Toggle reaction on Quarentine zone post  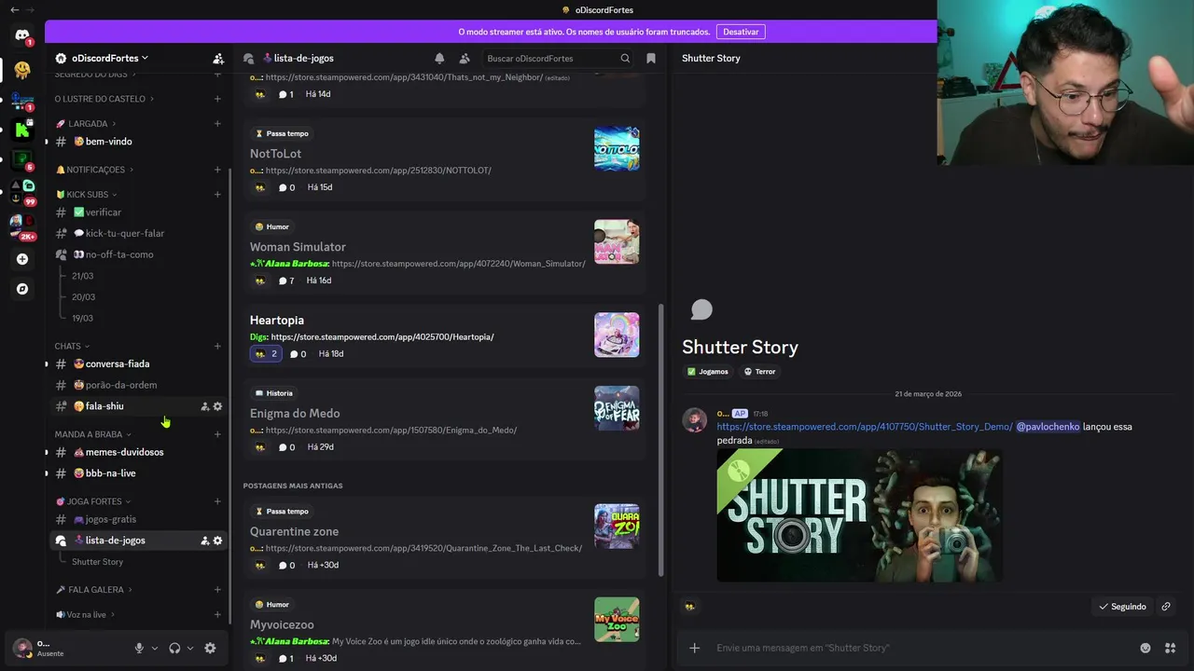(259, 565)
